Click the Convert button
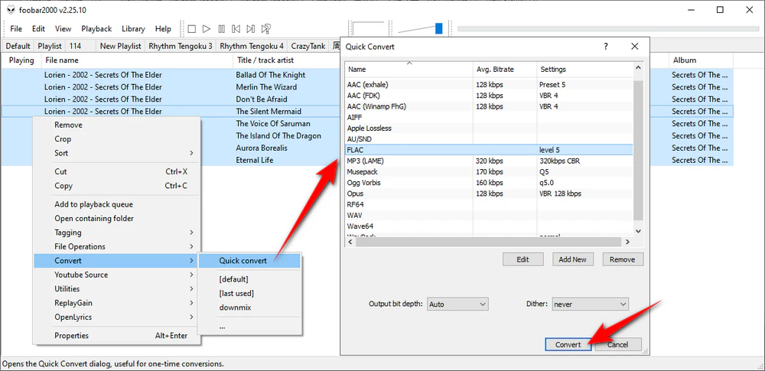 pos(568,345)
